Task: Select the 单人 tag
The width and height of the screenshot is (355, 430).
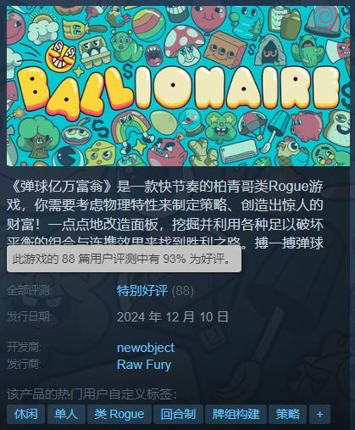Action: click(66, 414)
